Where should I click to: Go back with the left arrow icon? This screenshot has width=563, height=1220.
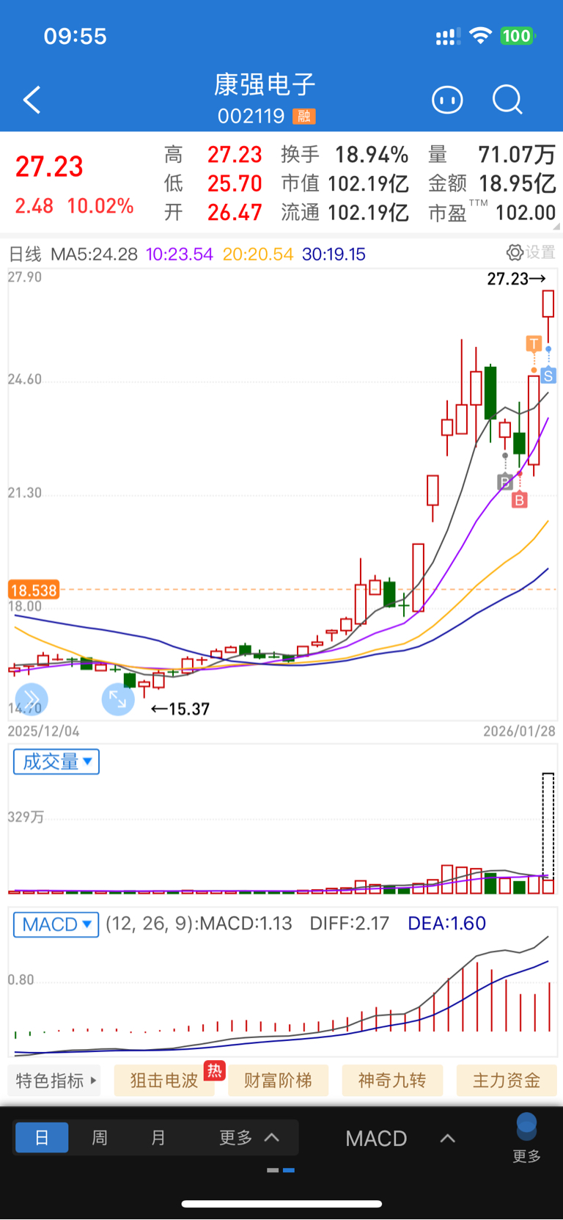pos(32,101)
